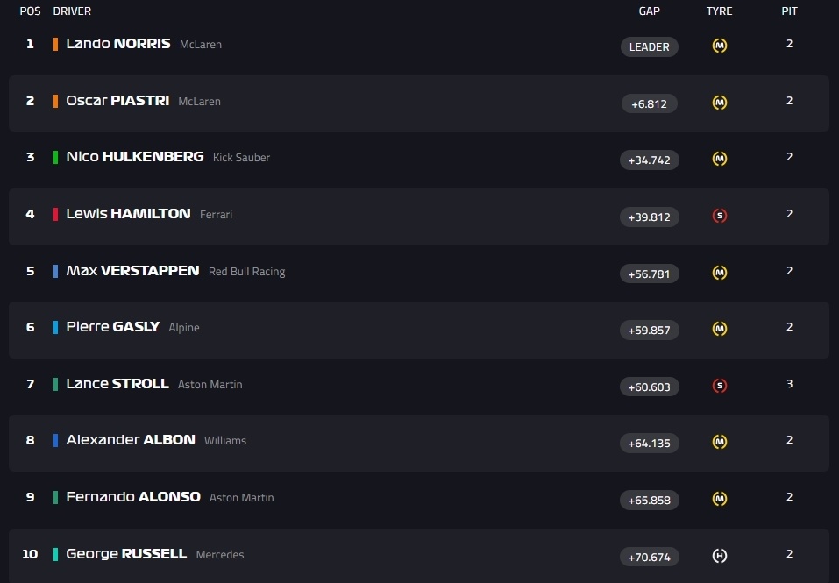Open Lando NORRIS driver name

pyautogui.click(x=118, y=43)
